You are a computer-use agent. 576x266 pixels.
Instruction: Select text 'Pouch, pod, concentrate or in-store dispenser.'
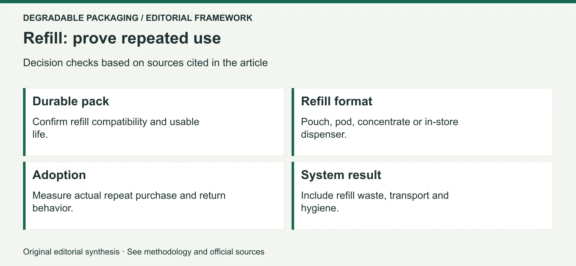point(380,128)
